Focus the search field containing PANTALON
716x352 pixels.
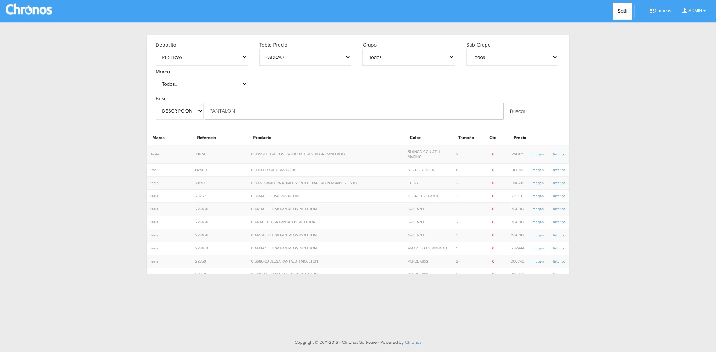354,111
